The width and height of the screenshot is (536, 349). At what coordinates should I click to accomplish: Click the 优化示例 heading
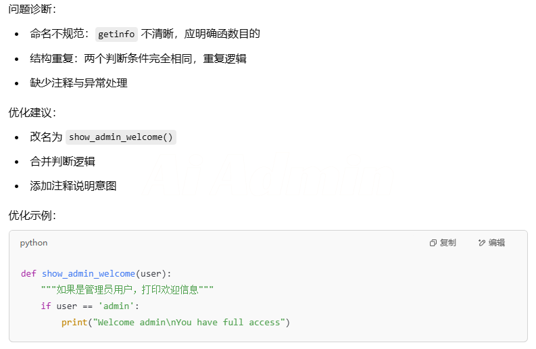(x=32, y=215)
